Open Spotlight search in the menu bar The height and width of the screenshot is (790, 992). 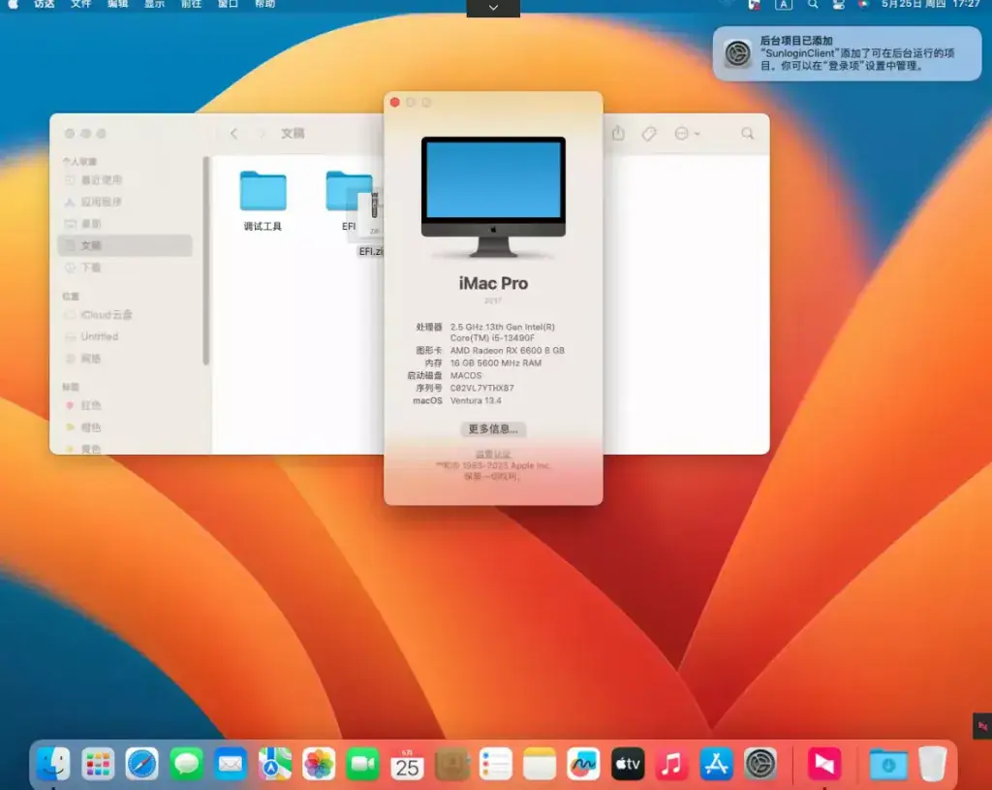point(813,5)
